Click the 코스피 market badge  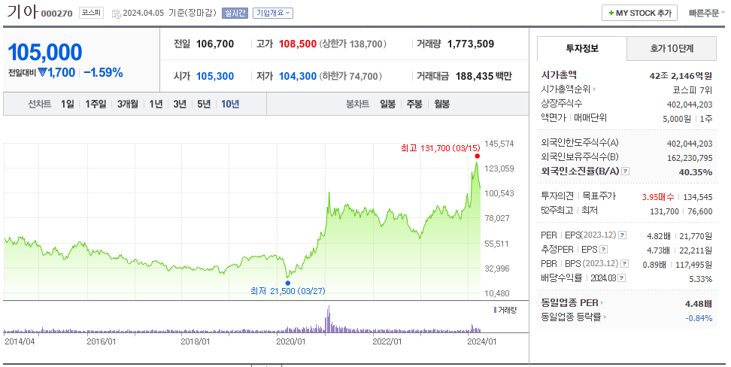pyautogui.click(x=91, y=13)
